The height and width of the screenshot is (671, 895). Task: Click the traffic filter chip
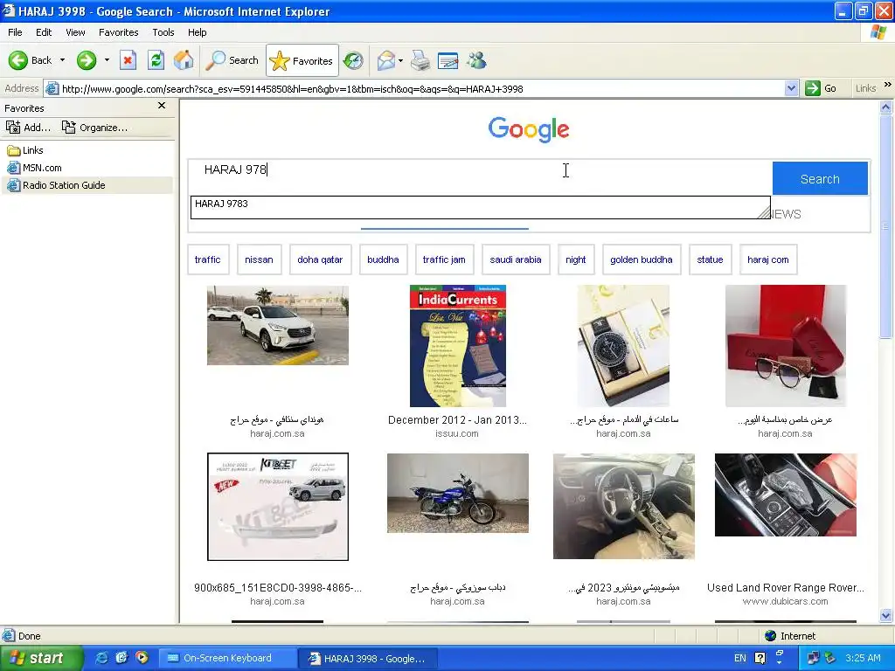tap(208, 259)
